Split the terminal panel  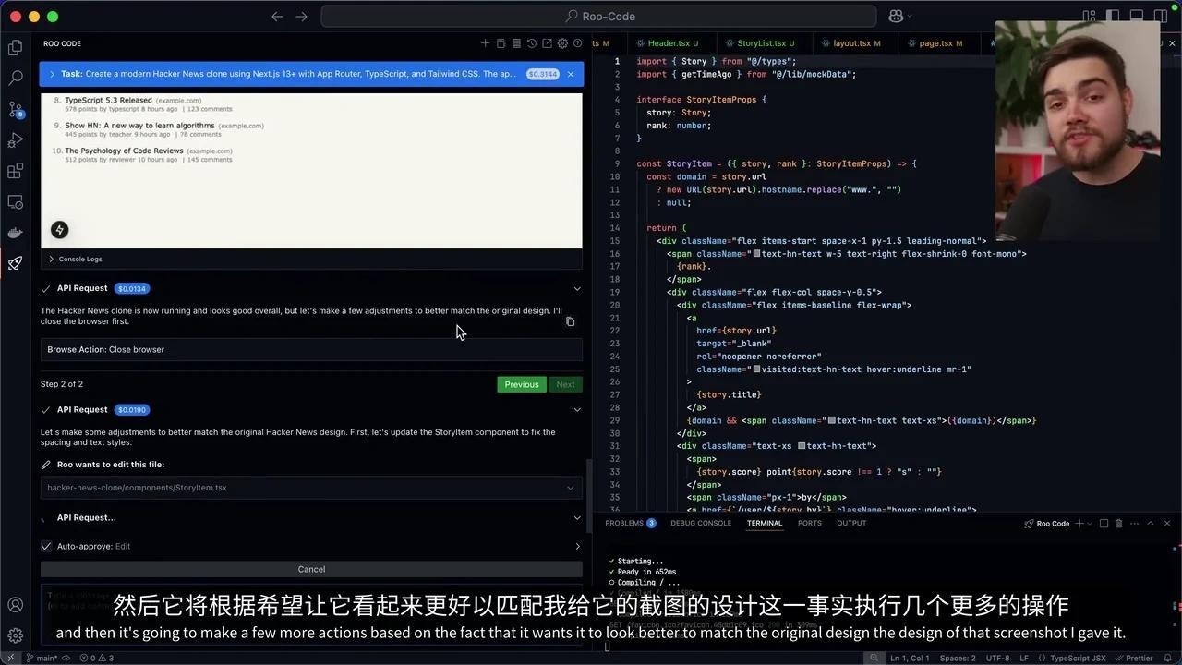click(1104, 524)
